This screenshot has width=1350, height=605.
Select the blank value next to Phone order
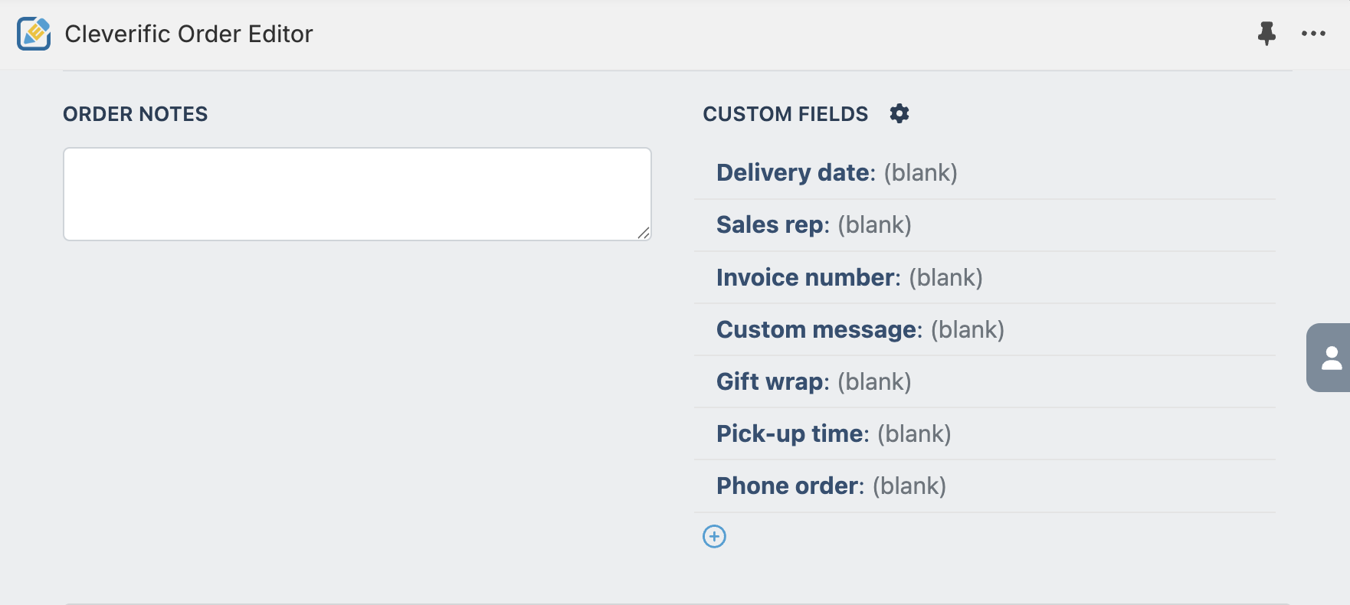pyautogui.click(x=909, y=486)
